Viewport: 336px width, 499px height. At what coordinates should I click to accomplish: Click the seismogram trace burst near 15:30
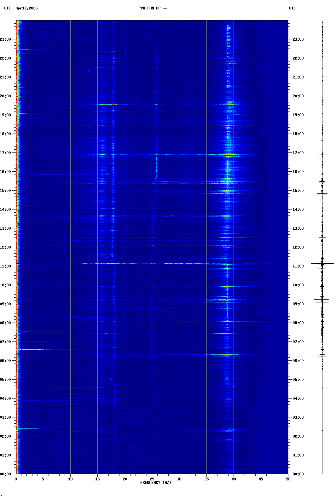coord(322,182)
